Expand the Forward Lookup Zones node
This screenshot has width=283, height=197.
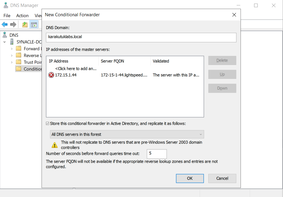pos(12,49)
